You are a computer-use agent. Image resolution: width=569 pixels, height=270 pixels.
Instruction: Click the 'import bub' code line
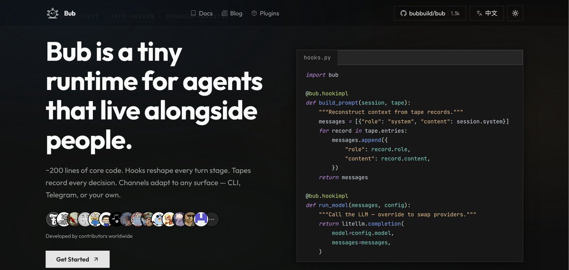[322, 75]
